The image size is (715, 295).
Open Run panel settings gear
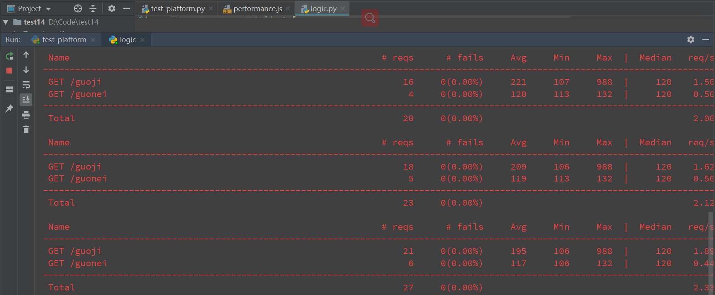691,40
